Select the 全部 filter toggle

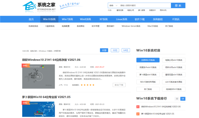click(104, 50)
